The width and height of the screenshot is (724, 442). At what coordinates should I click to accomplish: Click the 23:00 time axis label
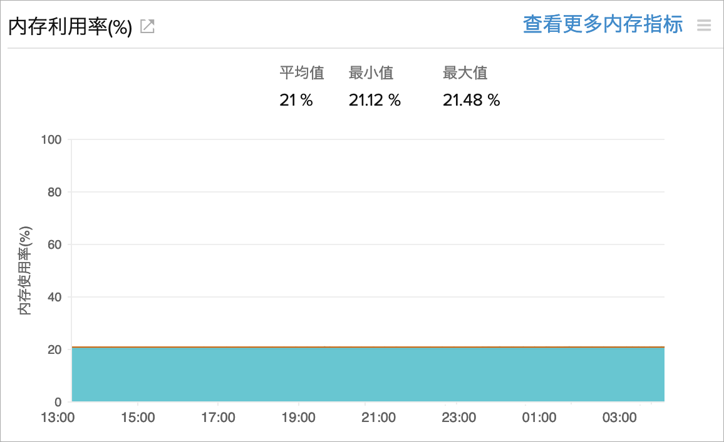coord(458,418)
